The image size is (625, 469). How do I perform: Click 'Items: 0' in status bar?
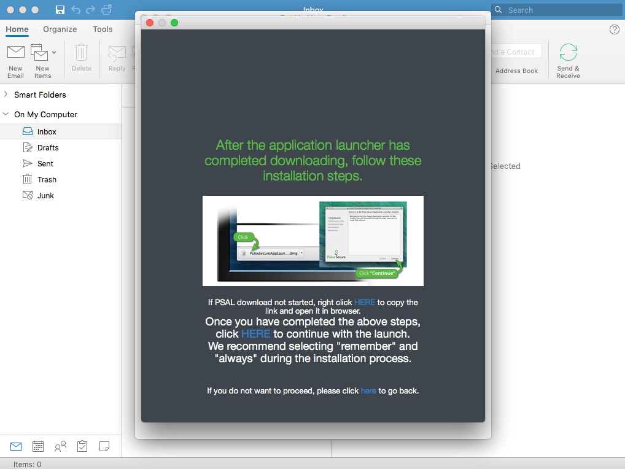coord(27,464)
